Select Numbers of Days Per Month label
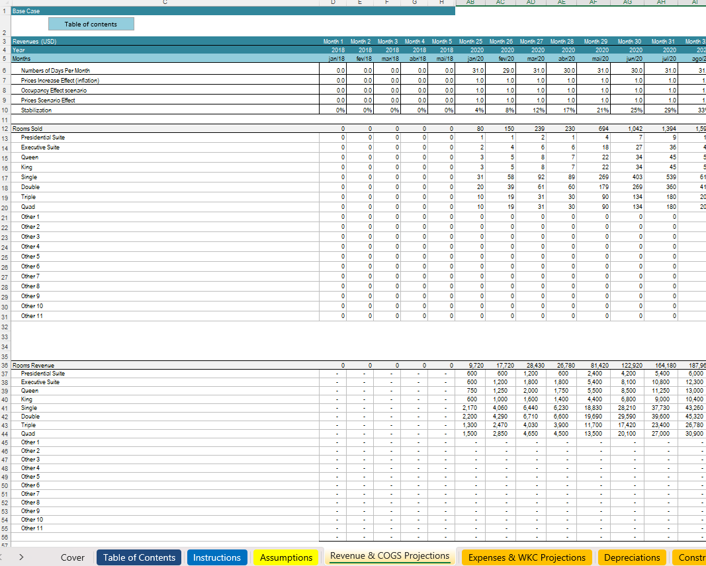This screenshot has width=706, height=566. coord(56,71)
